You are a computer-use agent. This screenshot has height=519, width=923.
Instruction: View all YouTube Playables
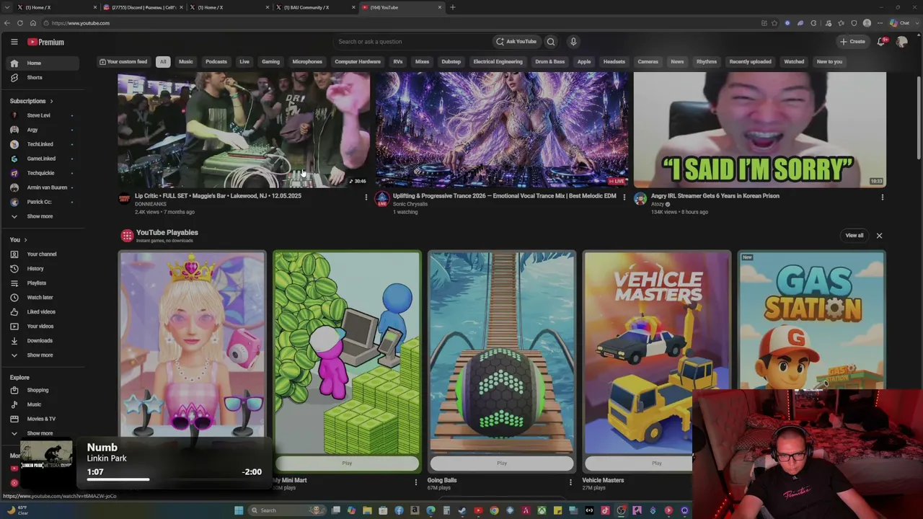click(x=854, y=236)
